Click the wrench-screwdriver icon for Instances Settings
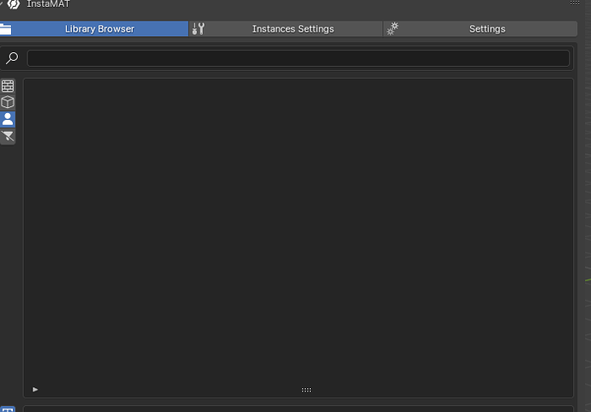The height and width of the screenshot is (412, 591). pos(199,29)
